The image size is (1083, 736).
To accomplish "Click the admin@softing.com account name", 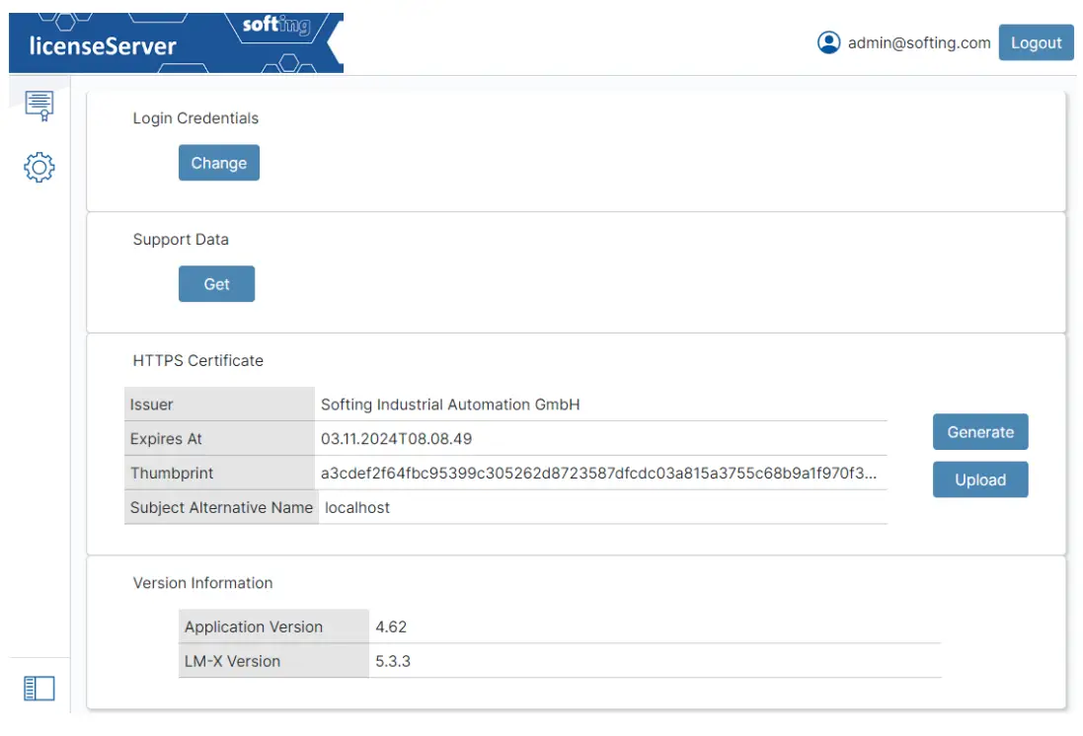I will [918, 42].
